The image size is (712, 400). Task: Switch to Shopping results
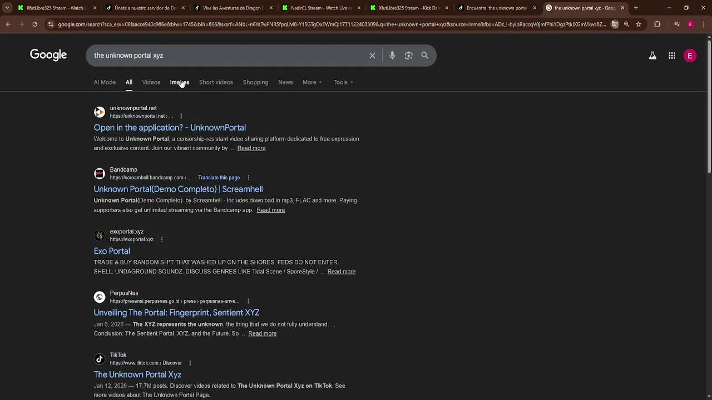click(x=255, y=82)
